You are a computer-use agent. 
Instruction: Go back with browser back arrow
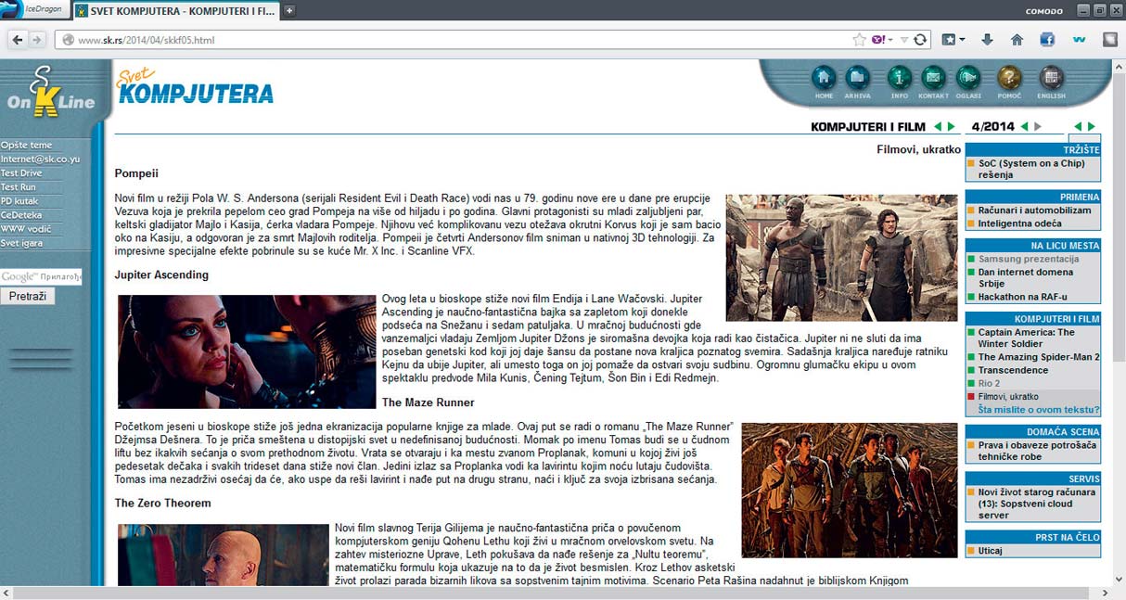click(18, 40)
